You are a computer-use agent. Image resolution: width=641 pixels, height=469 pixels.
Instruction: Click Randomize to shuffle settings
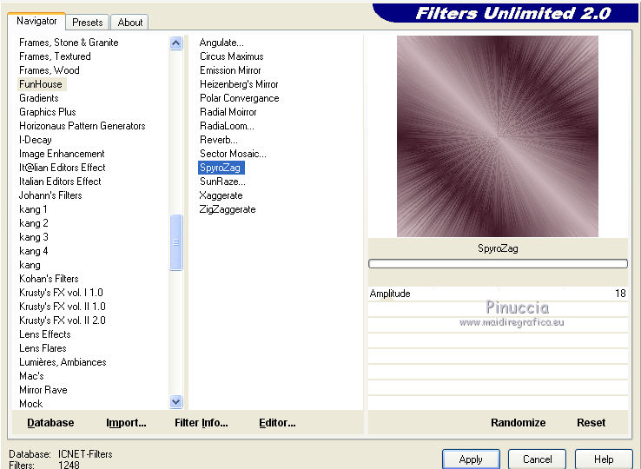[x=518, y=422]
